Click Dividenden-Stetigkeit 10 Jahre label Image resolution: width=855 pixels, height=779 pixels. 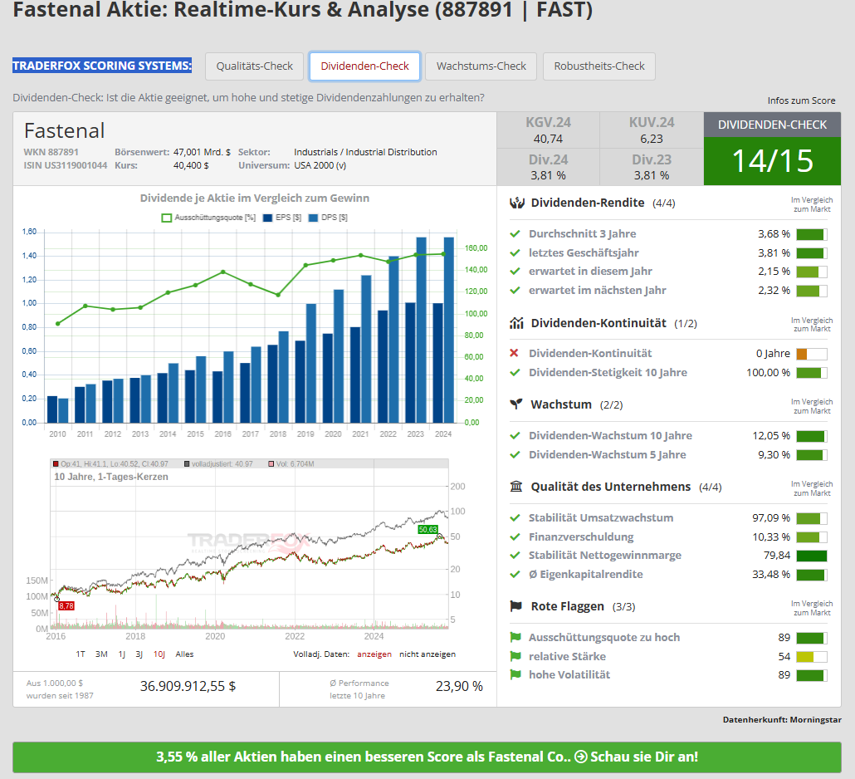pos(608,373)
